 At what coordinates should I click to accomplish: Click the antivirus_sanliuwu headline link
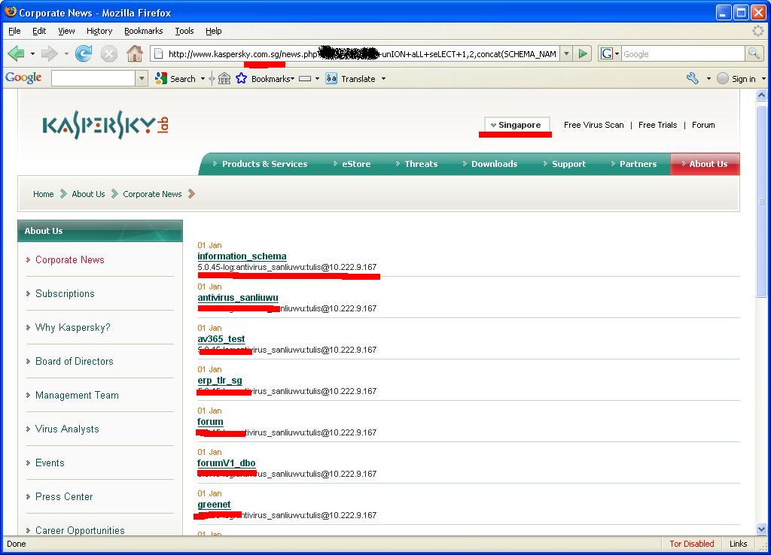pos(238,298)
